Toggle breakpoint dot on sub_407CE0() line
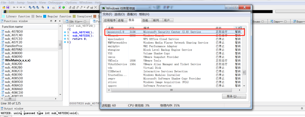This screenshot has width=305, height=117. pos(65,36)
